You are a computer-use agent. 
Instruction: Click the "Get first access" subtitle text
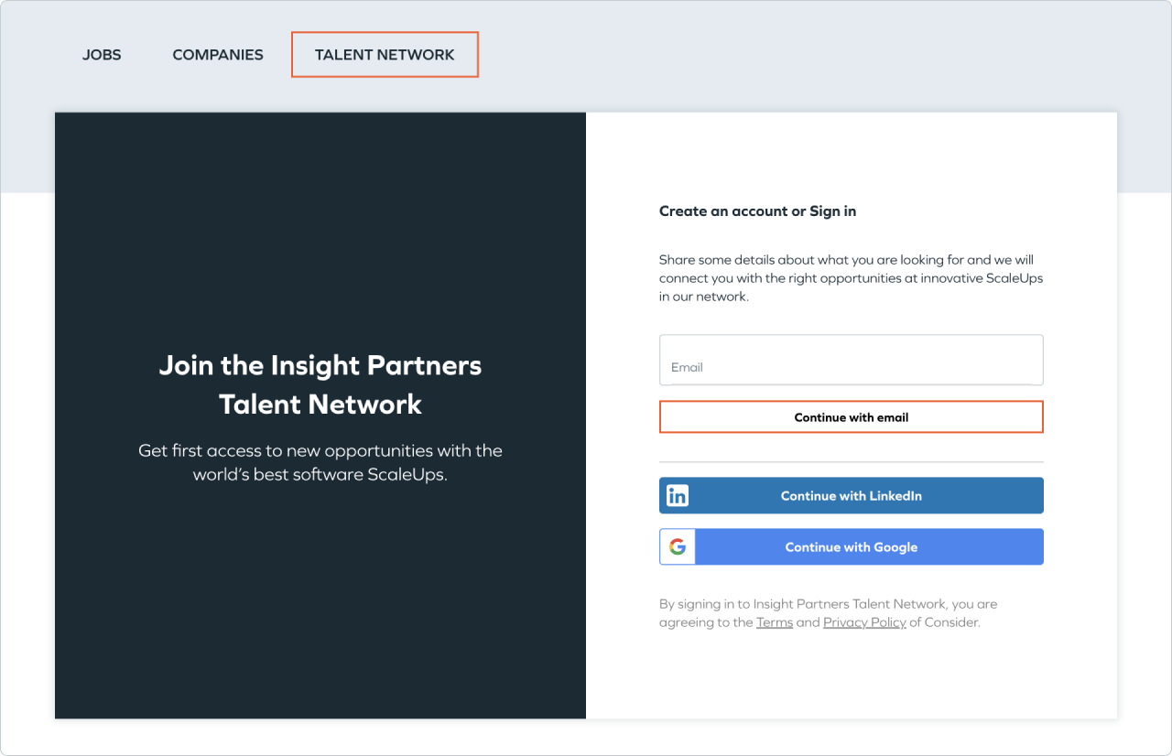click(320, 450)
